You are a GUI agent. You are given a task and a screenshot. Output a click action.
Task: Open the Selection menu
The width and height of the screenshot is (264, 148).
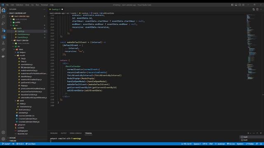point(19,5)
